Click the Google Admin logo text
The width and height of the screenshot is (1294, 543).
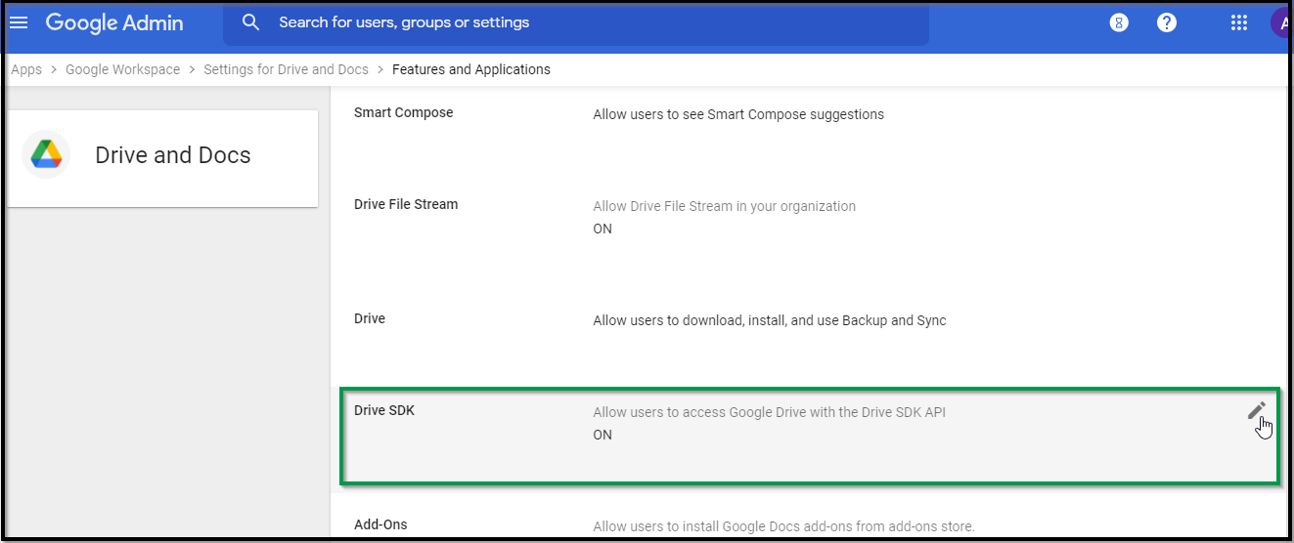[114, 22]
